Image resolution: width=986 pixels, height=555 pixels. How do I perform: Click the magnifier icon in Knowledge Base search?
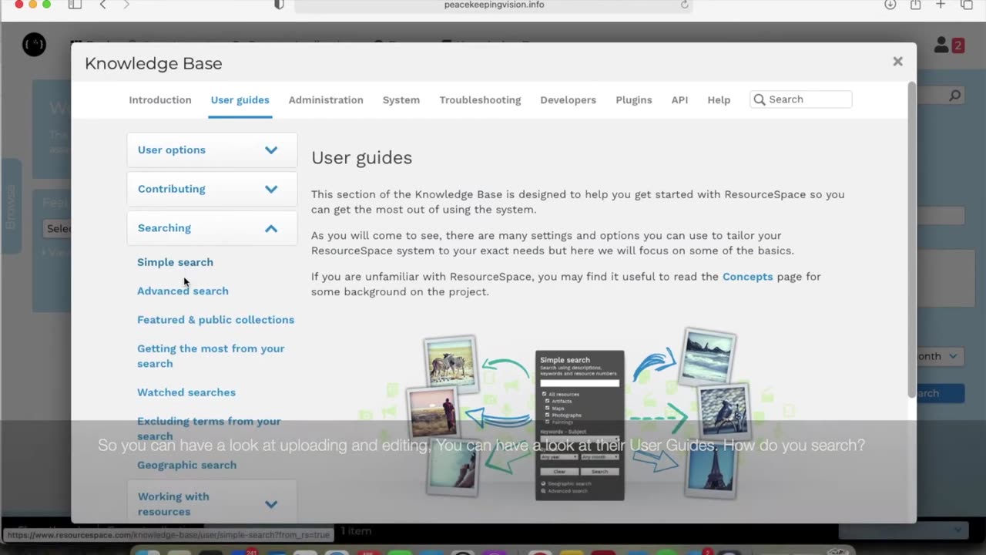760,99
